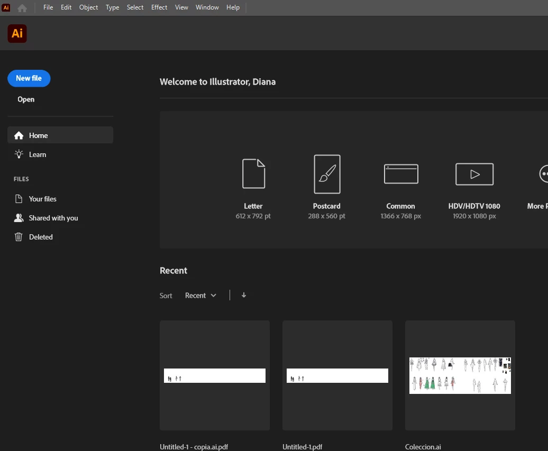The height and width of the screenshot is (451, 548).
Task: Select the Common web preset icon
Action: click(401, 173)
